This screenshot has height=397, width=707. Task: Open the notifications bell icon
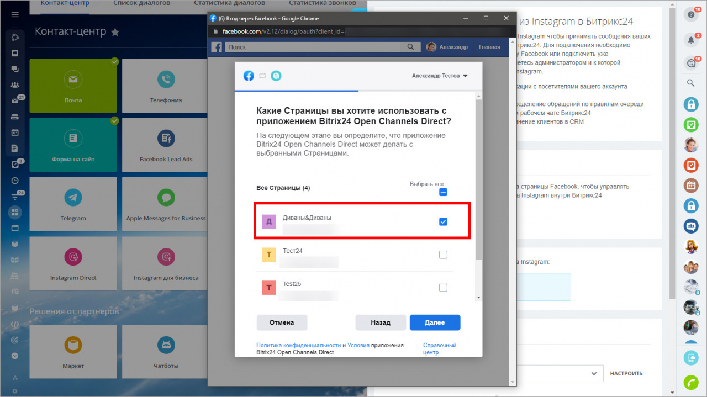point(691,40)
